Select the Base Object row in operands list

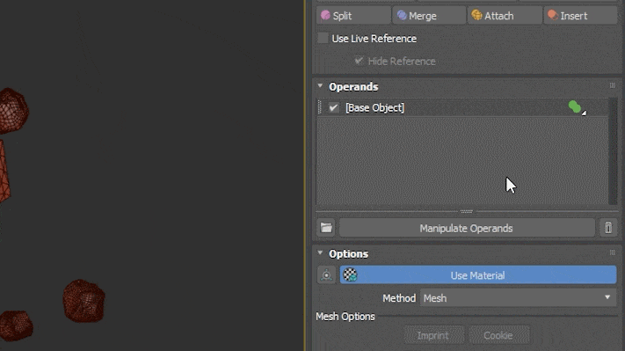(462, 107)
